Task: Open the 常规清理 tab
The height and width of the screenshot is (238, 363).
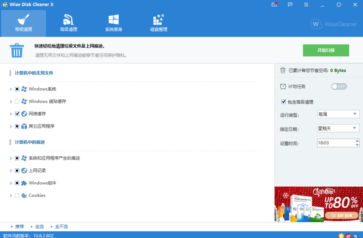Action: 23,23
